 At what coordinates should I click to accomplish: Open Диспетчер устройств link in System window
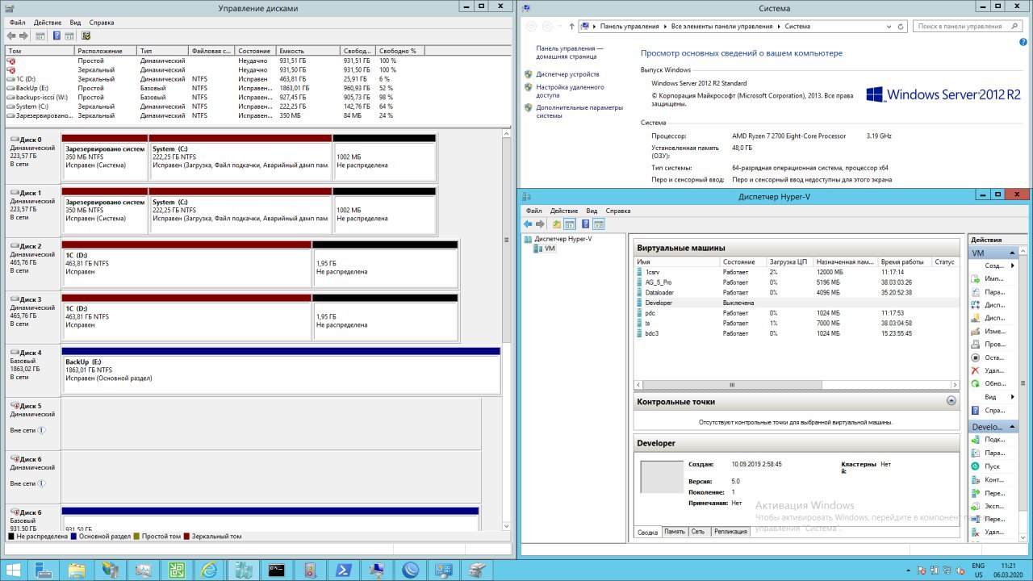[567, 74]
